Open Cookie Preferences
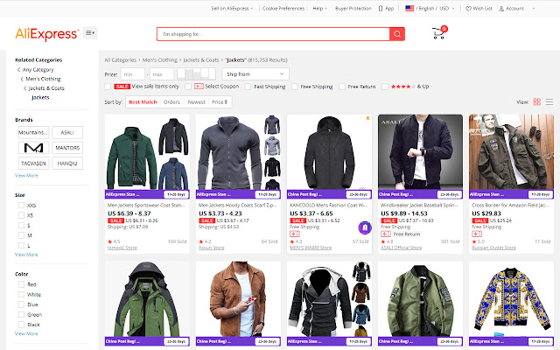This screenshot has width=560, height=350. tap(283, 9)
